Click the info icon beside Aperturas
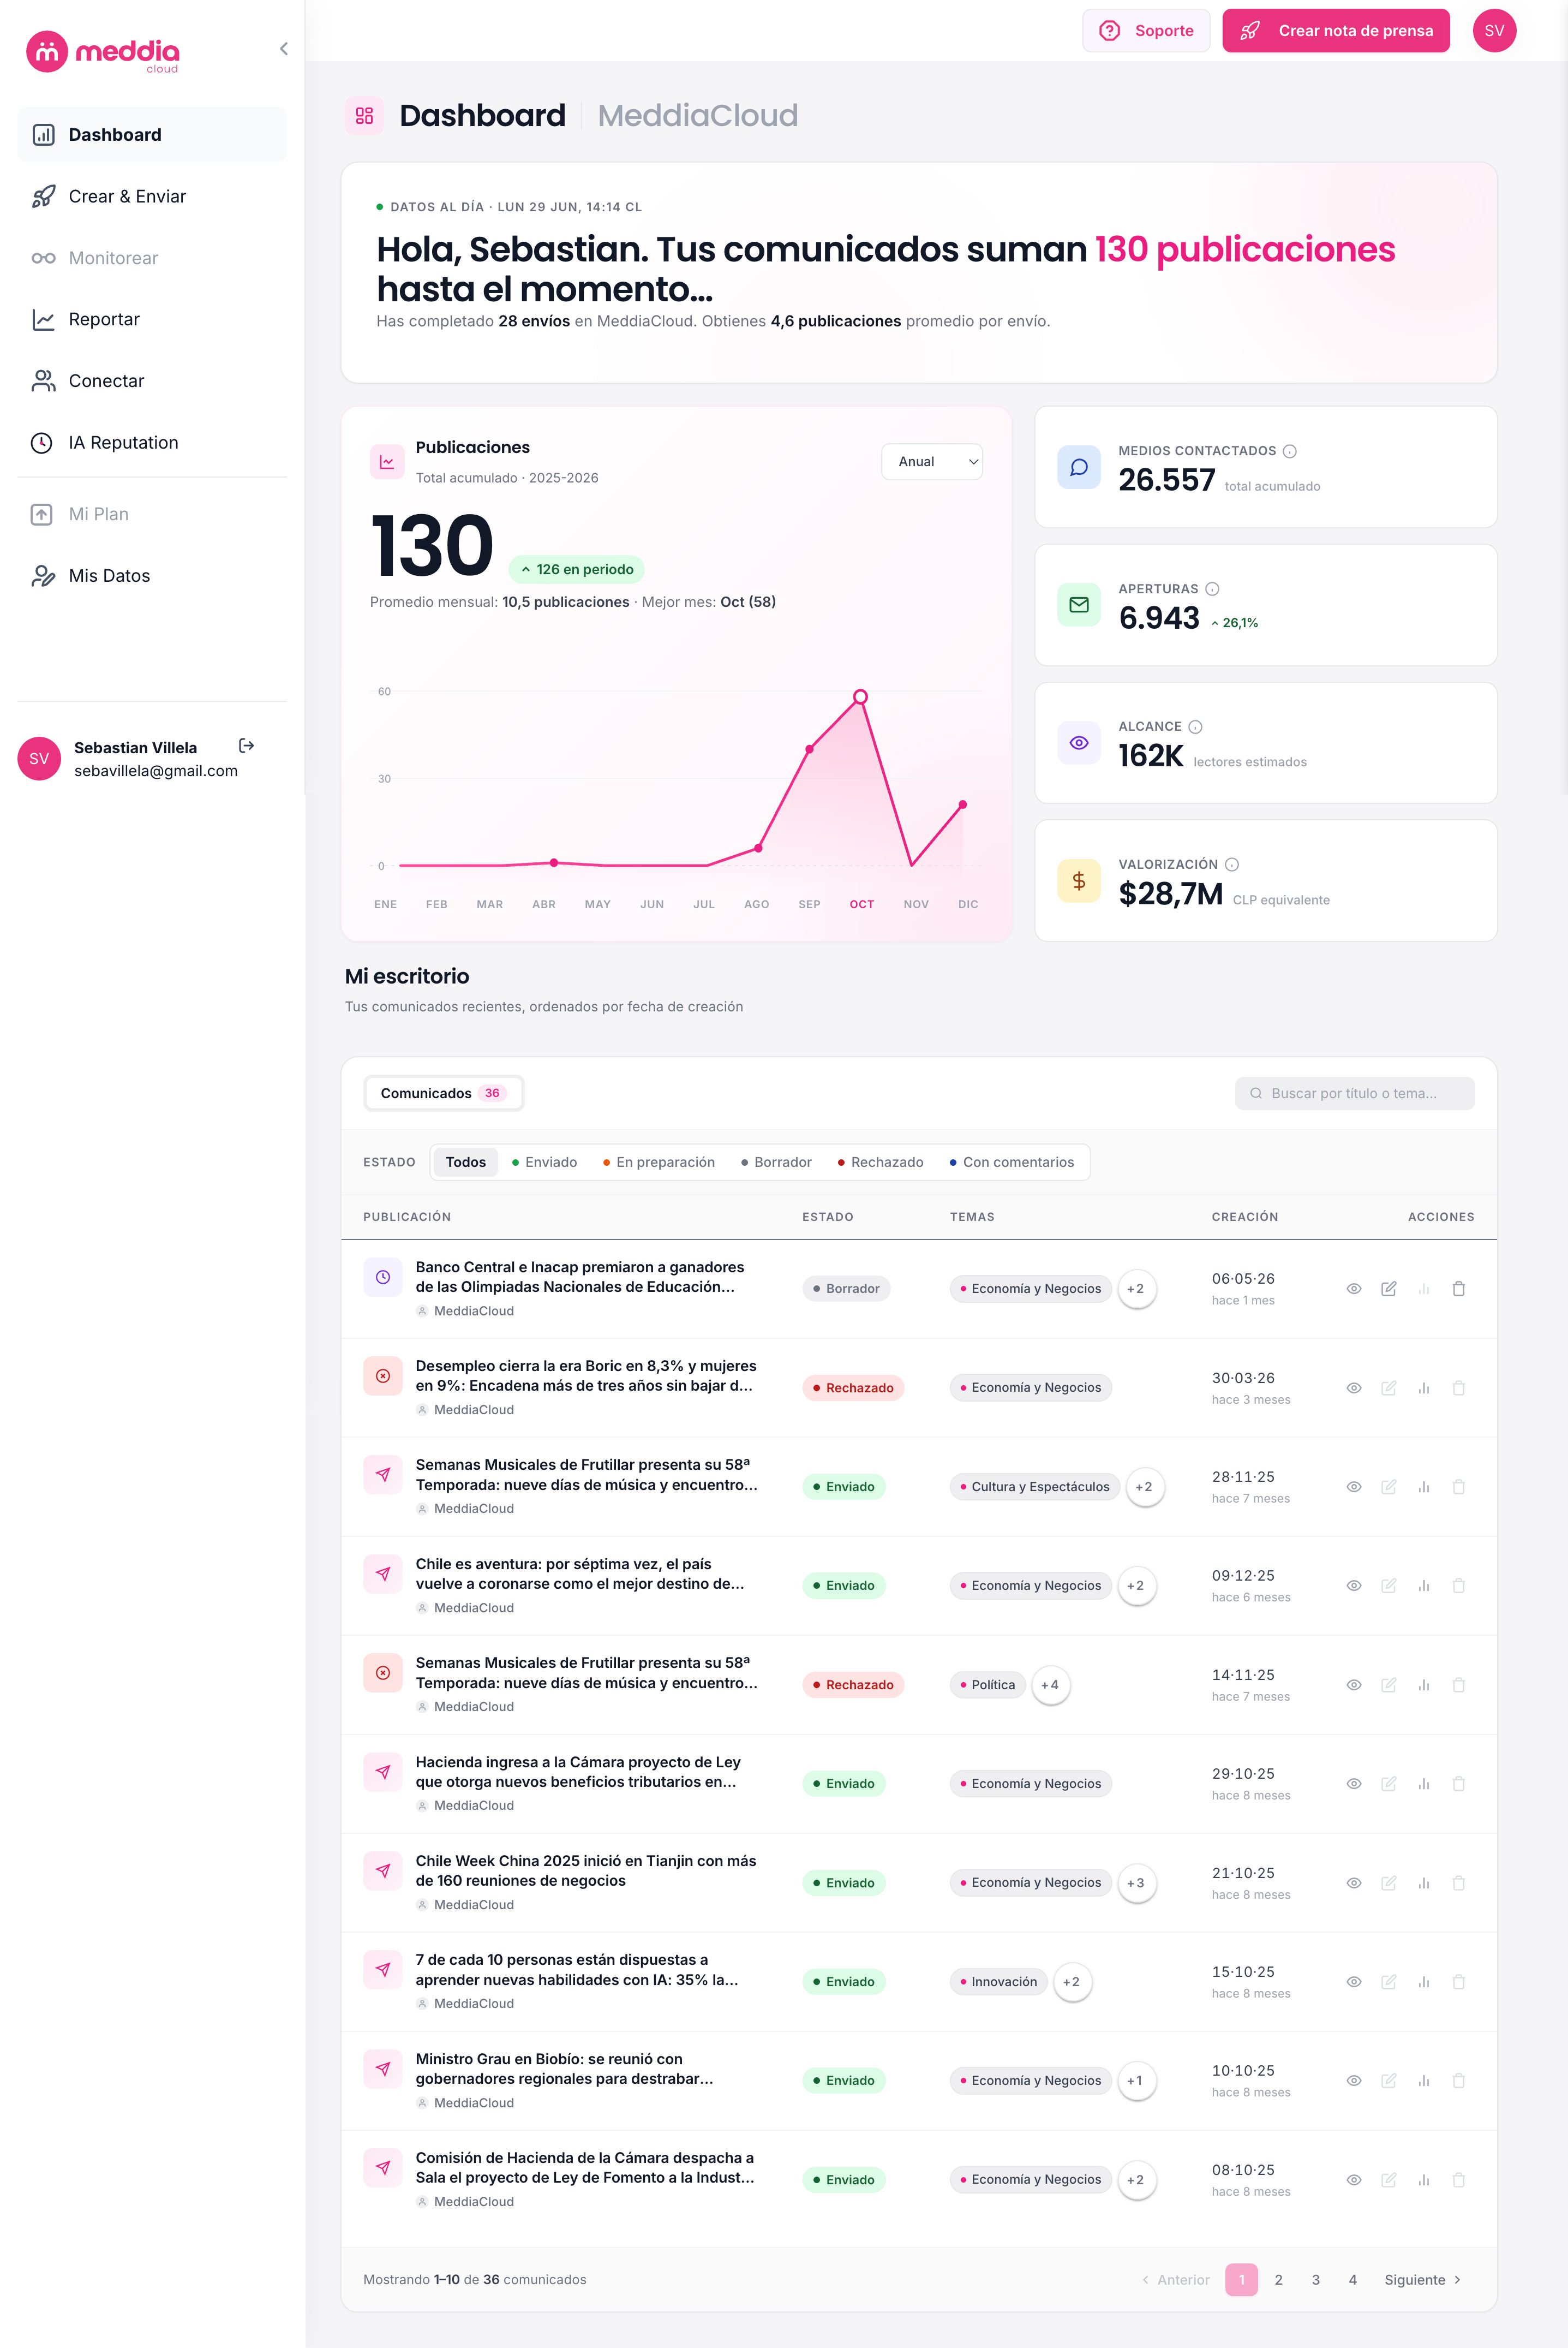Image resolution: width=1568 pixels, height=2348 pixels. pos(1212,589)
